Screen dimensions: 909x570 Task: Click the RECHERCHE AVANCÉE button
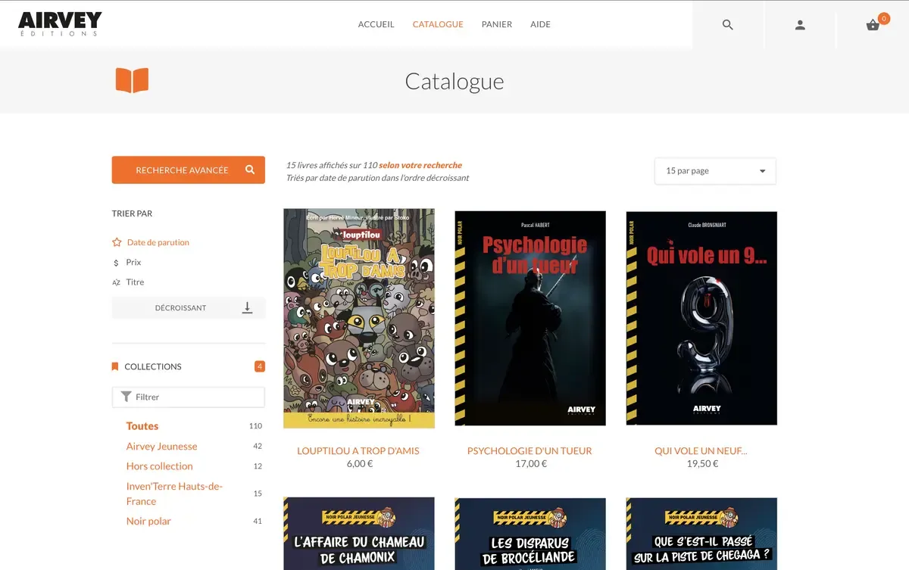[188, 170]
